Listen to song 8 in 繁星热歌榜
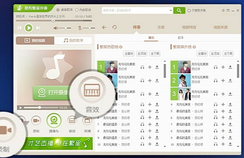The height and width of the screenshot is (158, 244). click(x=142, y=131)
